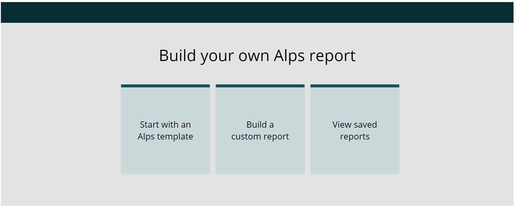The height and width of the screenshot is (215, 523).
Task: Click the 'Build a' text line on the middle tile
Action: coord(260,125)
